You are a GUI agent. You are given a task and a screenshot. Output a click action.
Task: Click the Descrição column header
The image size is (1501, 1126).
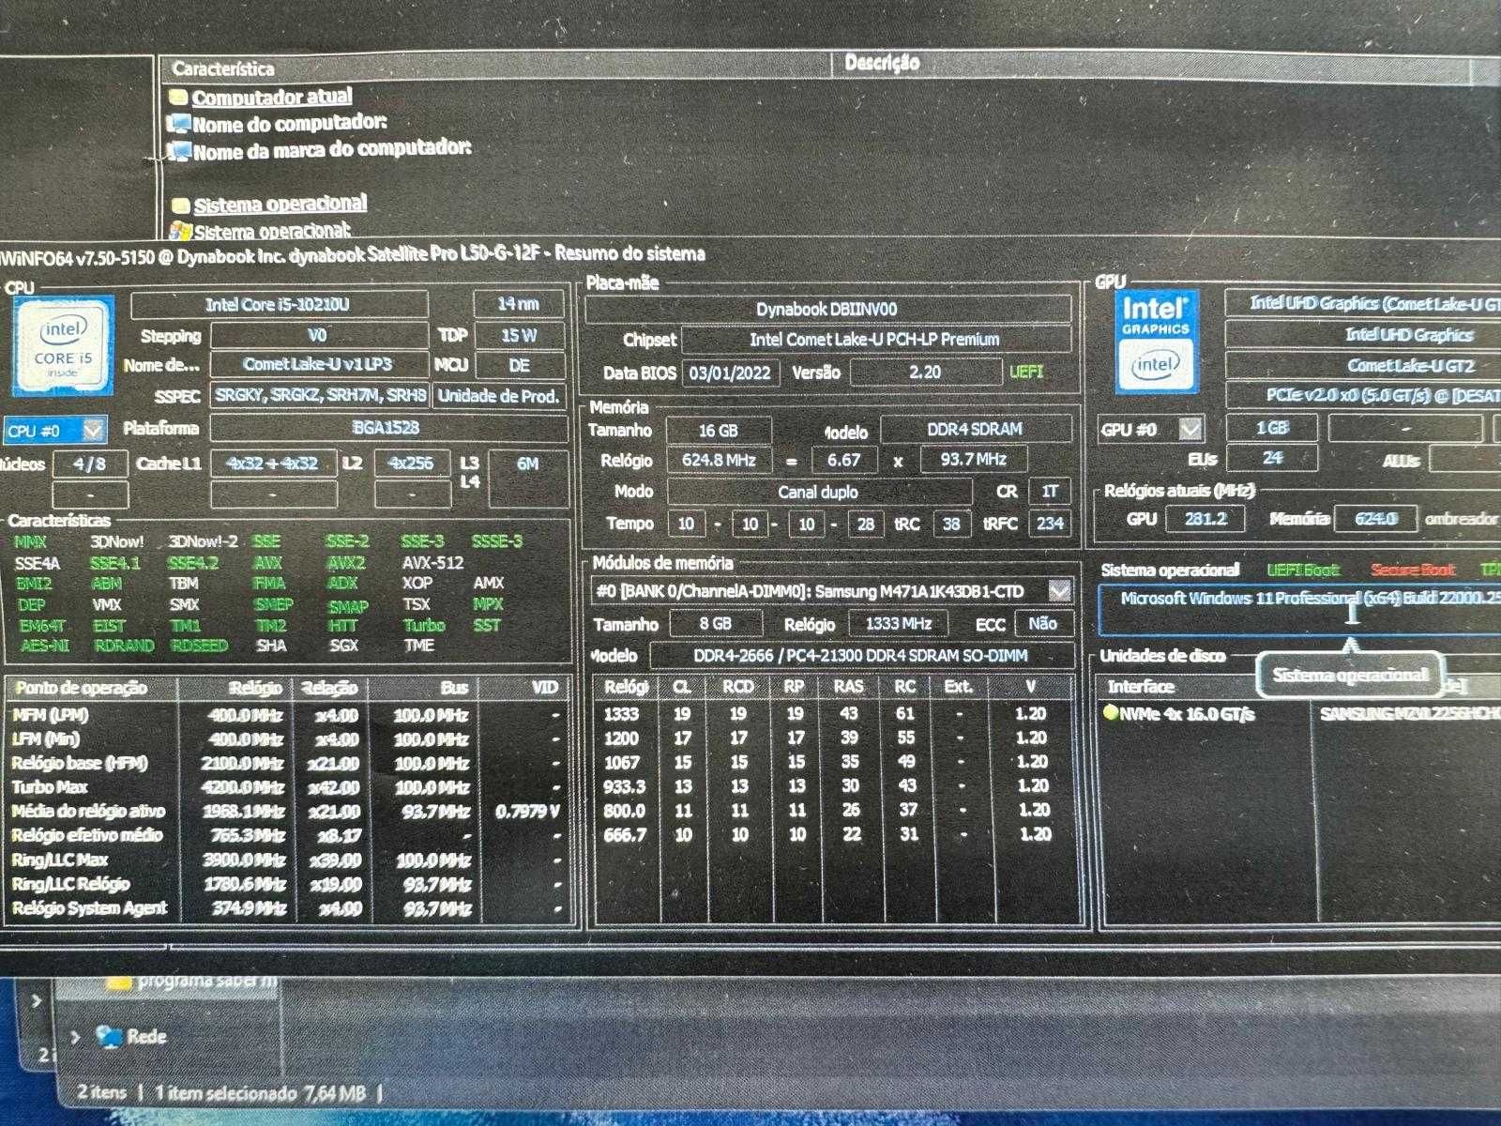882,63
